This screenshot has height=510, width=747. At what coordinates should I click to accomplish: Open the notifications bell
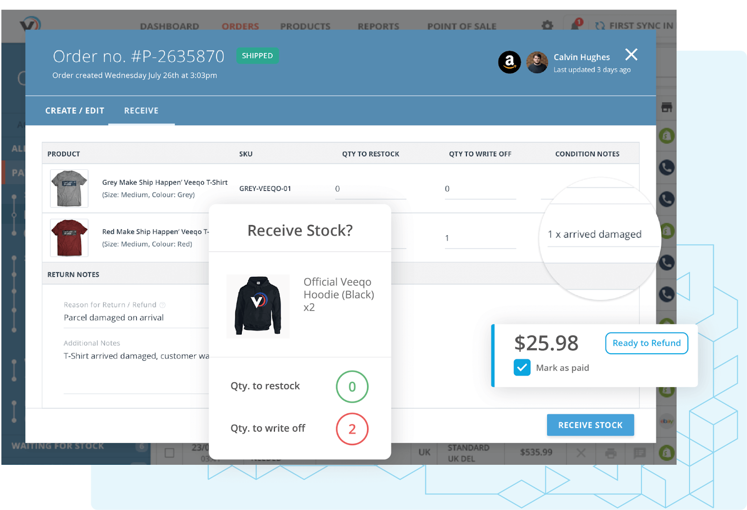[576, 24]
